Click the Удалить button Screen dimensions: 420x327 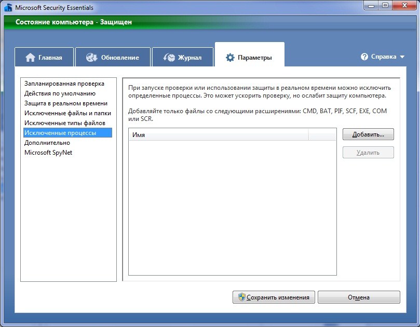click(368, 153)
